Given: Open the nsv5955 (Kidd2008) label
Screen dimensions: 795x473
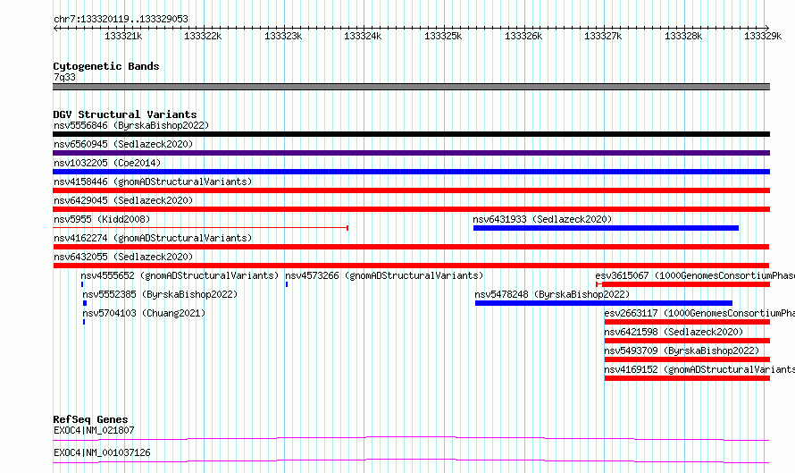Looking at the screenshot, I should 102,219.
